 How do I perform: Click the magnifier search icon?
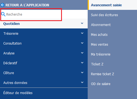3,14
